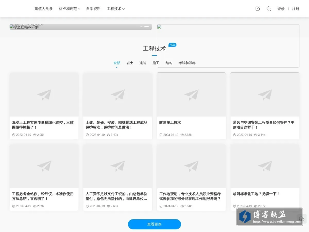The width and height of the screenshot is (309, 232).
Task: Click eye icon beside 3.44k views
Action: (x=256, y=135)
